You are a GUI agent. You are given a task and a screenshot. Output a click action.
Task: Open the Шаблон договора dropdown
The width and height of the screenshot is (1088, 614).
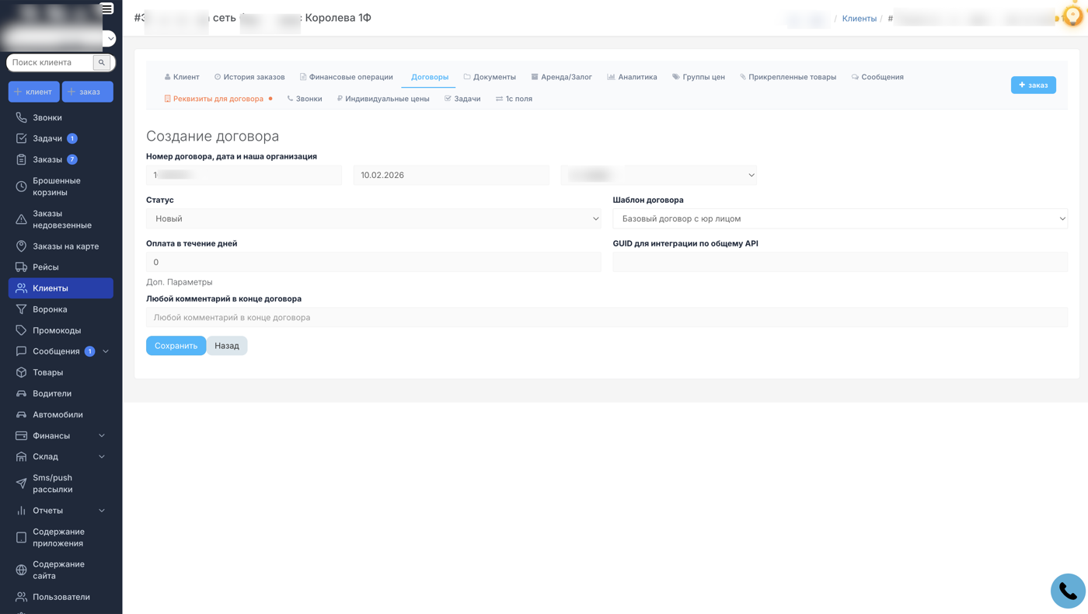point(839,219)
